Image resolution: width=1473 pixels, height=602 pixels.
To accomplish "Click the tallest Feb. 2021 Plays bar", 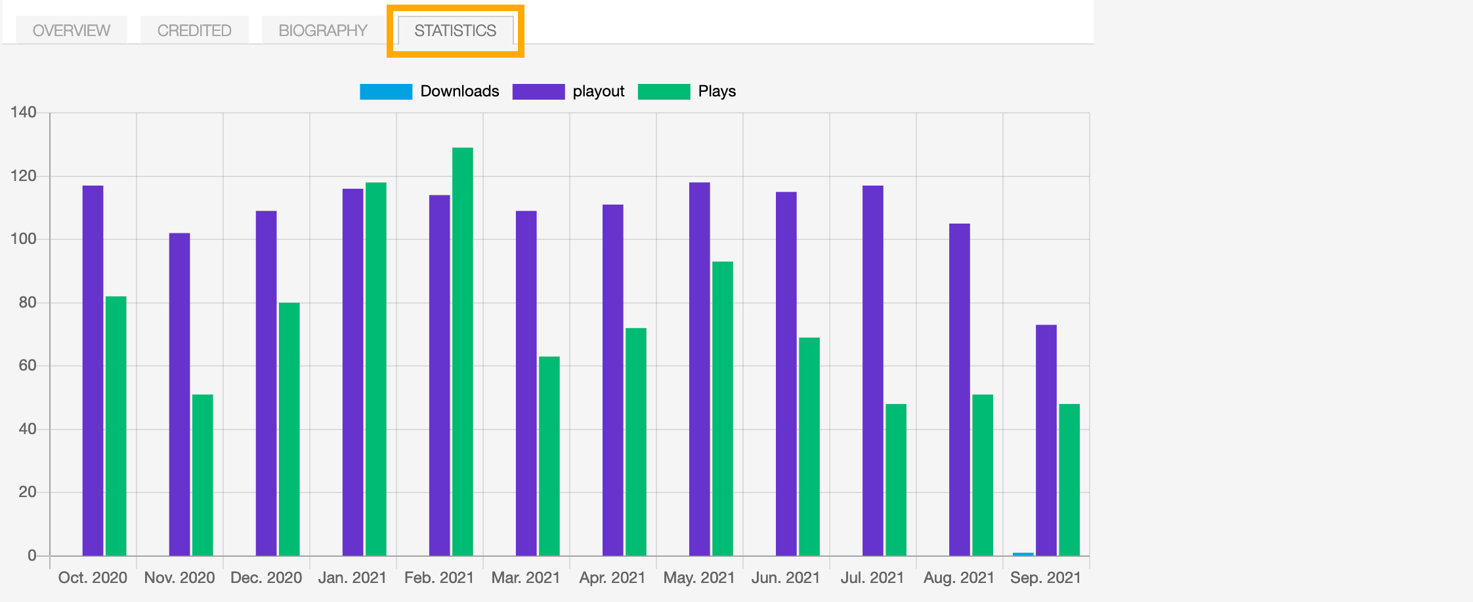I will 463,351.
